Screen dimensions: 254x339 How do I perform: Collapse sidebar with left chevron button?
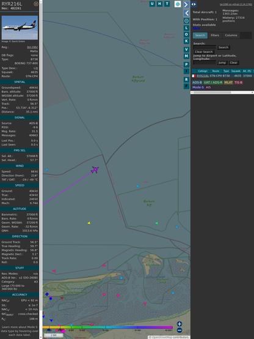[x=186, y=13]
